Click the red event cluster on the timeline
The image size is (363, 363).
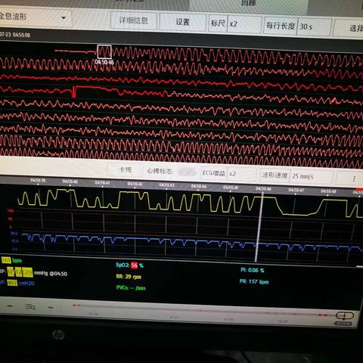(322, 315)
